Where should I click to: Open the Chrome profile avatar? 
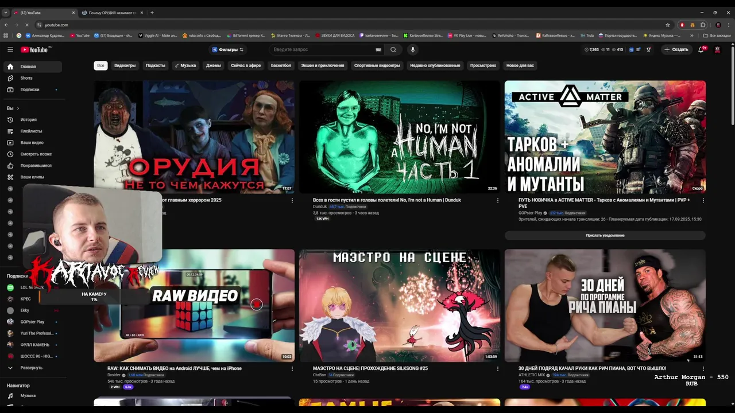pyautogui.click(x=718, y=25)
